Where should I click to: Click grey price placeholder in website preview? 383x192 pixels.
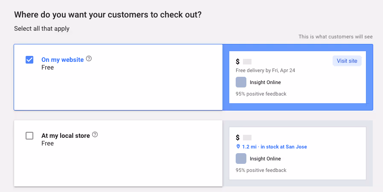click(247, 61)
